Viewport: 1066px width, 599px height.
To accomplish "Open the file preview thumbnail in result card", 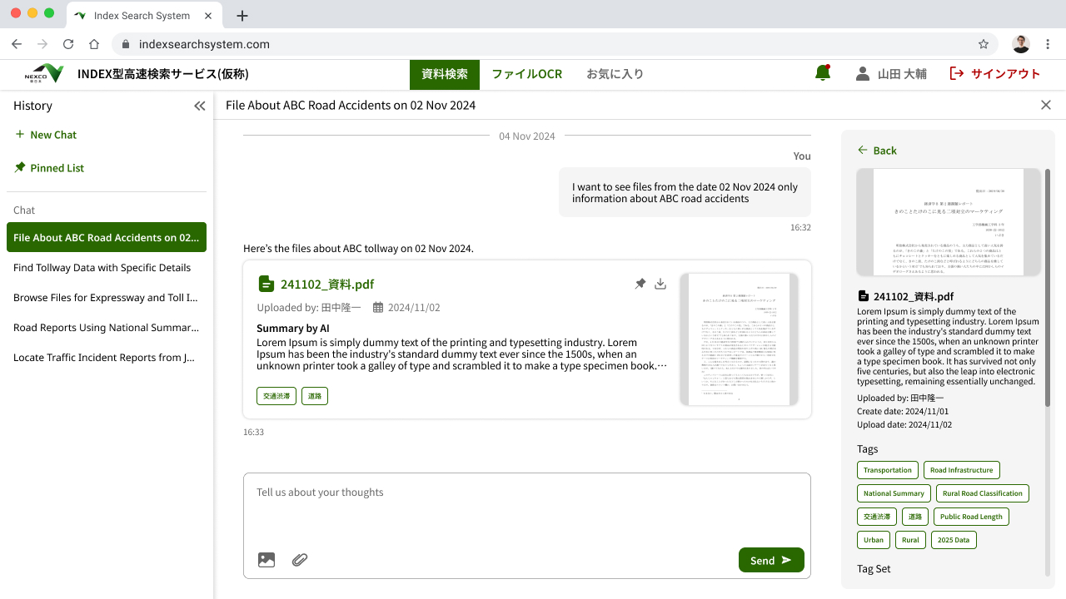I will pyautogui.click(x=740, y=339).
